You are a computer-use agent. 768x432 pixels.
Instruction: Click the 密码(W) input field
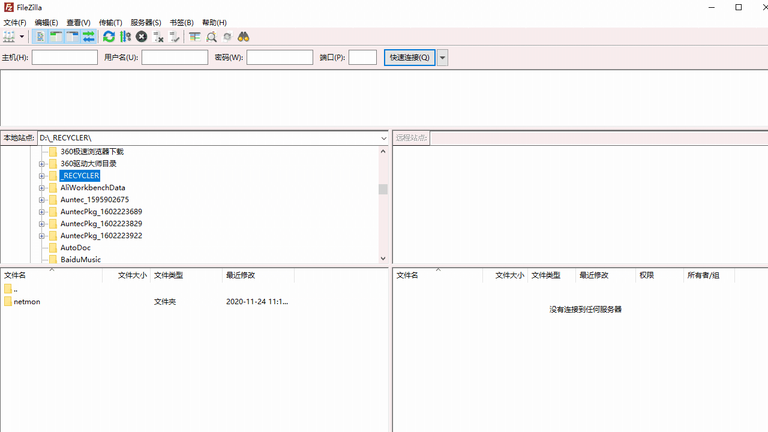(280, 57)
